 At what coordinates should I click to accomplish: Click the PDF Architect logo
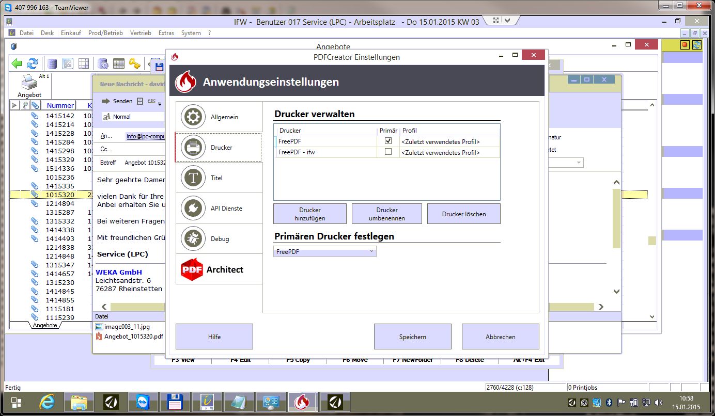tap(212, 269)
